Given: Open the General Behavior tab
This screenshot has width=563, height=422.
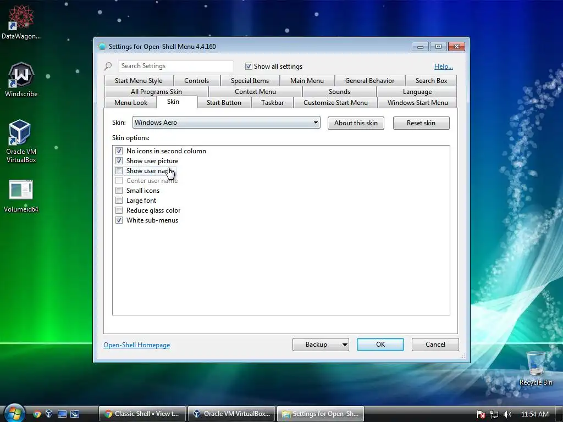Looking at the screenshot, I should (x=370, y=80).
